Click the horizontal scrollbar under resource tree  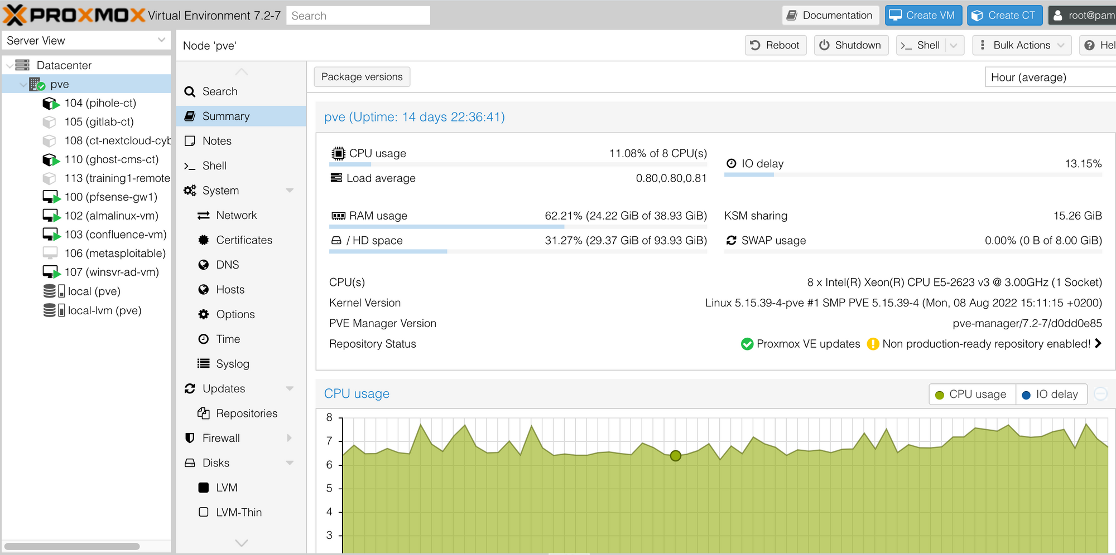point(71,547)
